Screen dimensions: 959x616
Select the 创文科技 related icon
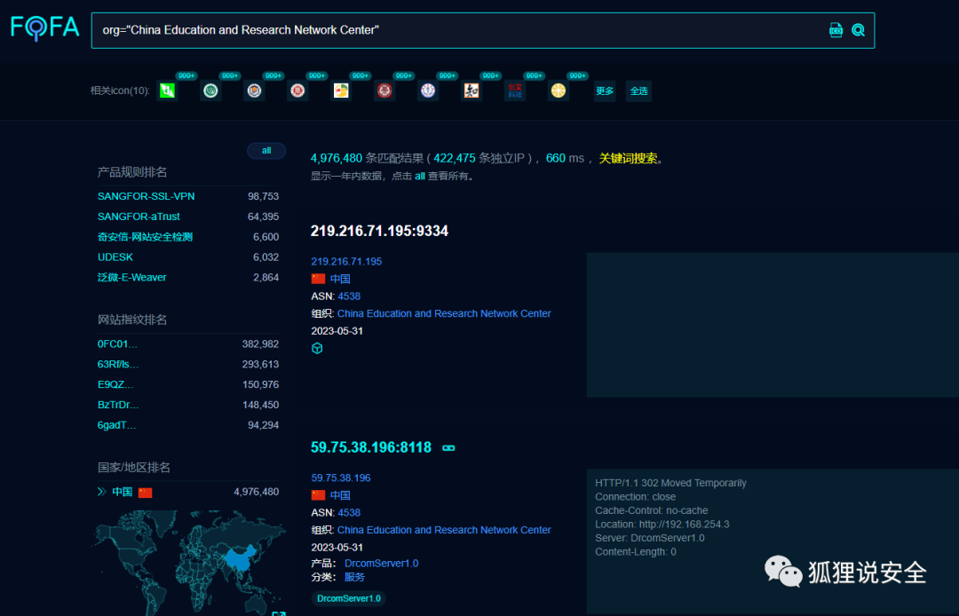coord(514,91)
